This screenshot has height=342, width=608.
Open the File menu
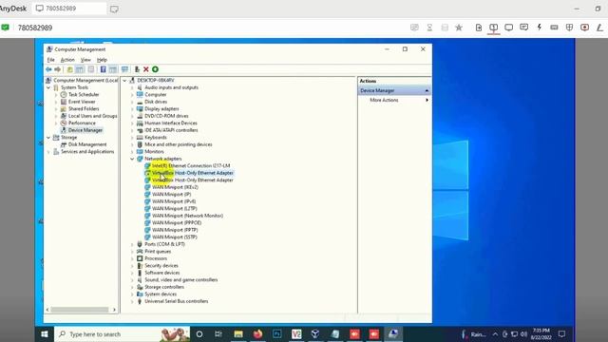point(50,60)
